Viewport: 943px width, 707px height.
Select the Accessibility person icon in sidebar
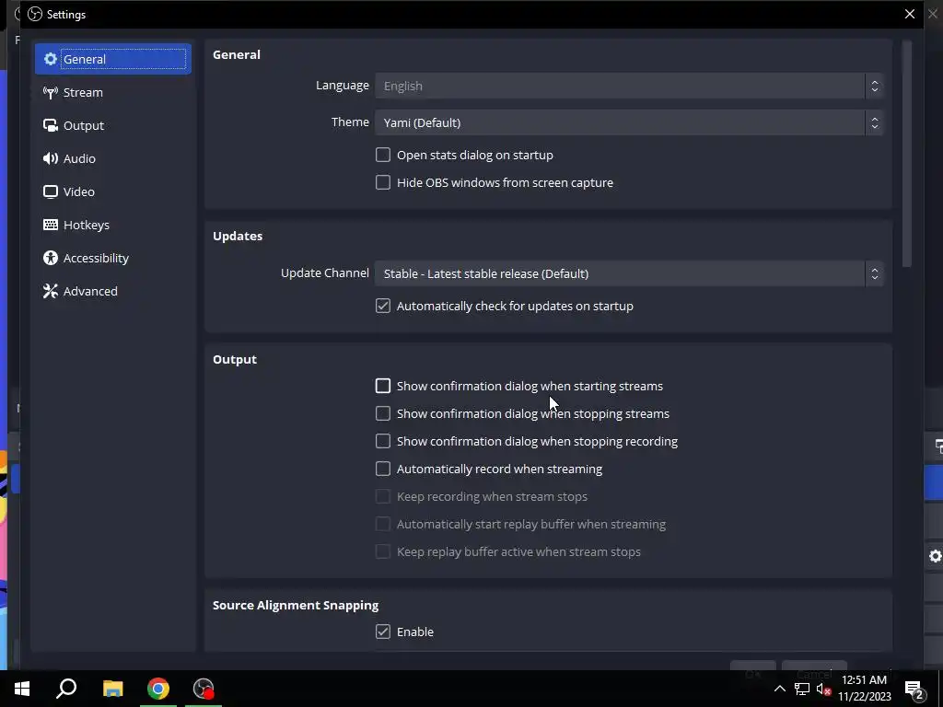tap(51, 258)
